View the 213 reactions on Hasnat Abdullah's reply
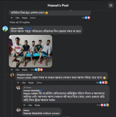 pyautogui.click(x=103, y=105)
